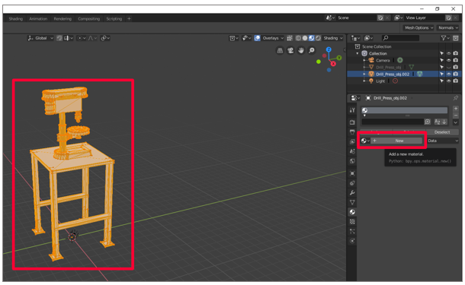This screenshot has width=465, height=285.
Task: Open the Rendering workspace tab
Action: click(x=63, y=19)
